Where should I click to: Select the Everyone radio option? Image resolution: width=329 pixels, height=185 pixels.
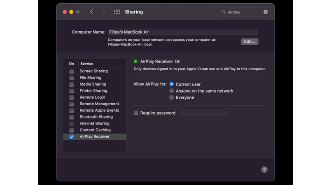pos(171,97)
